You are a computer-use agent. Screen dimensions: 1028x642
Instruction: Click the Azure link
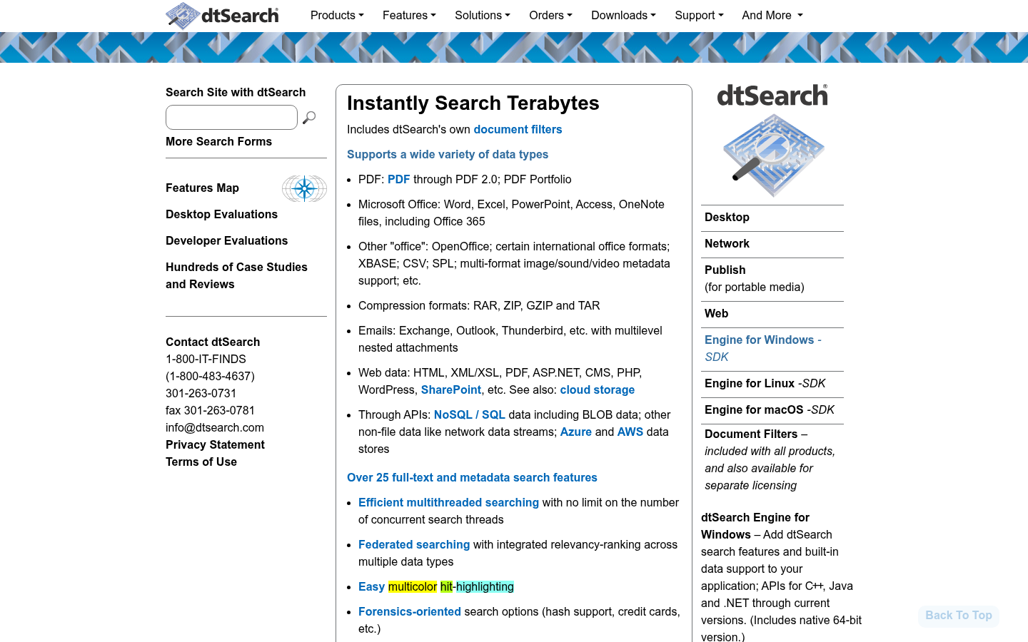(x=576, y=432)
